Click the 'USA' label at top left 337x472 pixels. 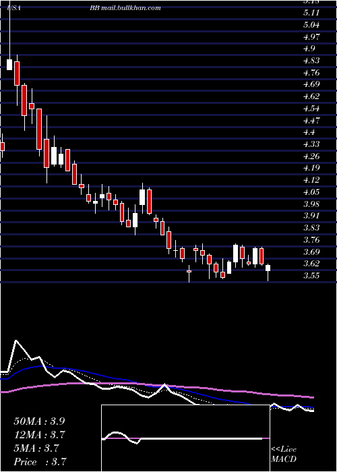[x=13, y=8]
